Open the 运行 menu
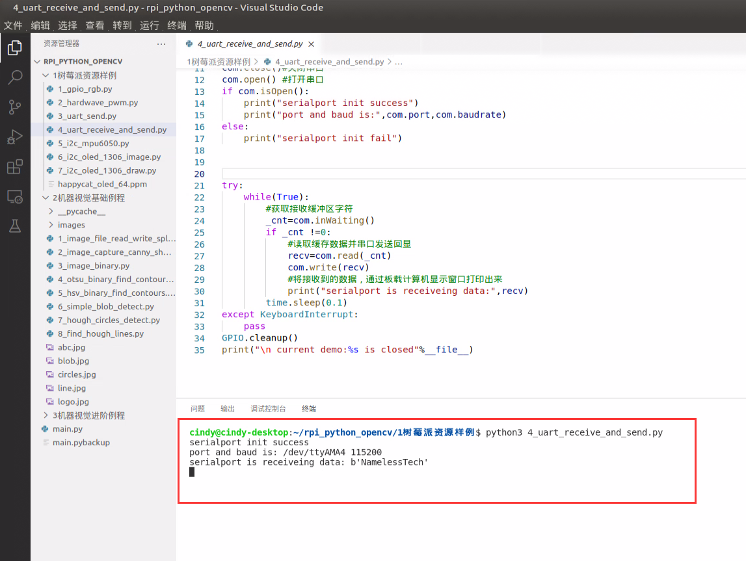This screenshot has height=561, width=746. coord(149,25)
